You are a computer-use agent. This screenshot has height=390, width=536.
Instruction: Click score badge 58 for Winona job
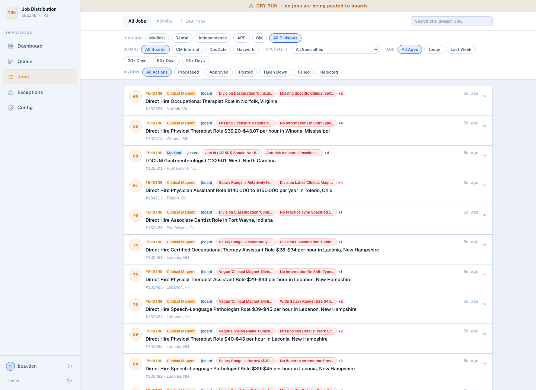tap(135, 127)
